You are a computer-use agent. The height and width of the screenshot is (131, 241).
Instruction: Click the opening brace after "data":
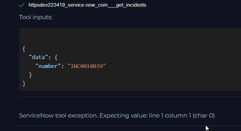pyautogui.click(x=56, y=57)
